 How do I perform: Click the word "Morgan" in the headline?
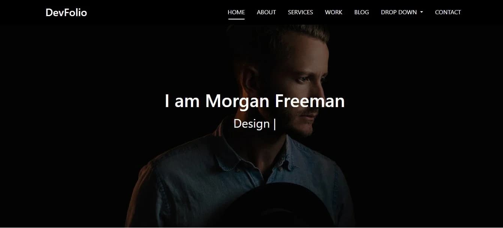(237, 101)
